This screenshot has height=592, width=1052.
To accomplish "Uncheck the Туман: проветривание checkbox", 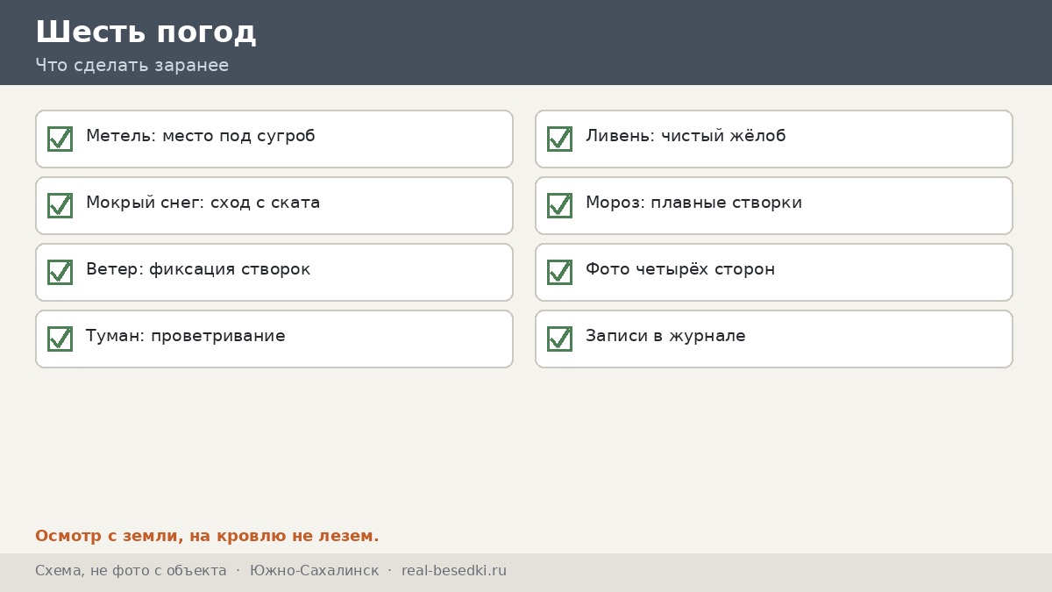I will point(60,339).
